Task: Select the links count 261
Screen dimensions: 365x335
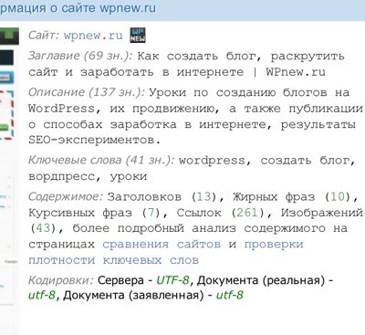Action: pyautogui.click(x=247, y=213)
